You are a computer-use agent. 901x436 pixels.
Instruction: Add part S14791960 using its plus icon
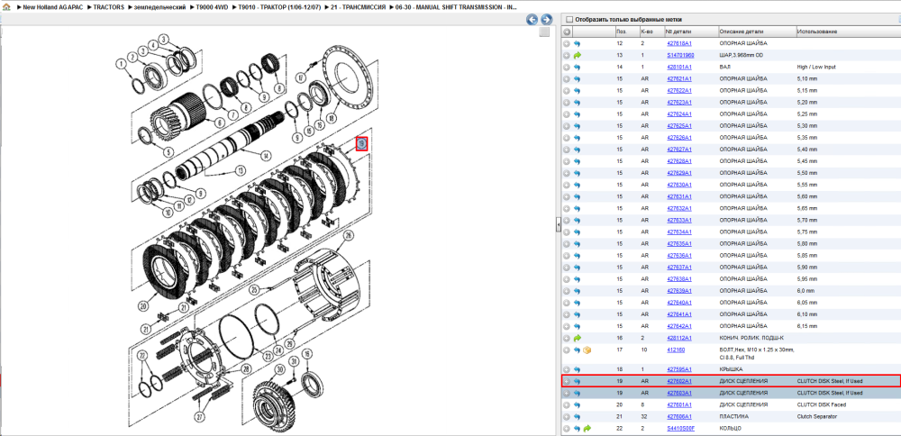tap(567, 55)
